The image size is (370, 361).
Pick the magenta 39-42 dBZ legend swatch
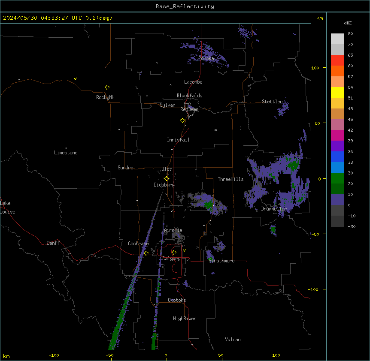click(x=337, y=135)
